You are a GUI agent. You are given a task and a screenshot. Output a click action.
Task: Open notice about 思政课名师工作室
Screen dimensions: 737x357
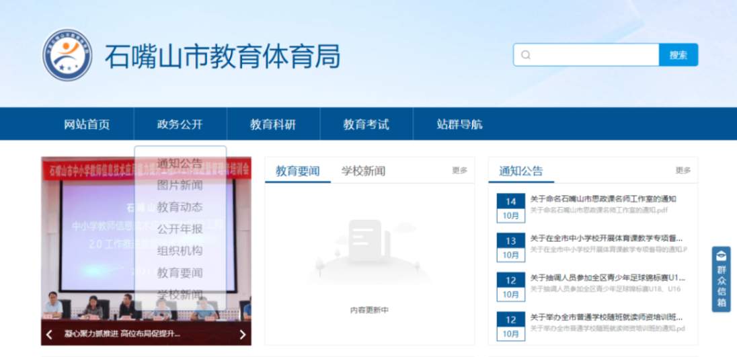[x=603, y=199]
